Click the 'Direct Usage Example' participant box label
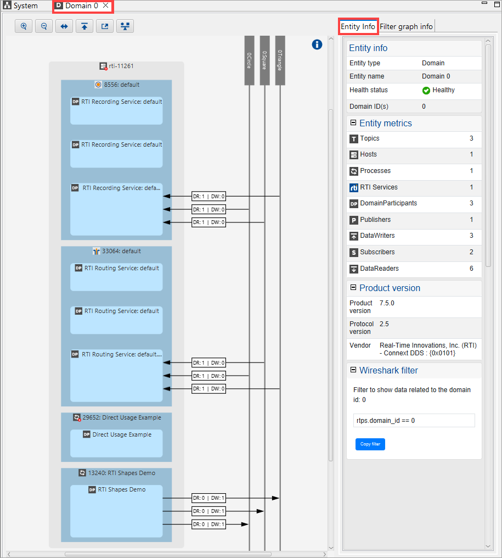Viewport: 502px width, 558px height. [122, 434]
